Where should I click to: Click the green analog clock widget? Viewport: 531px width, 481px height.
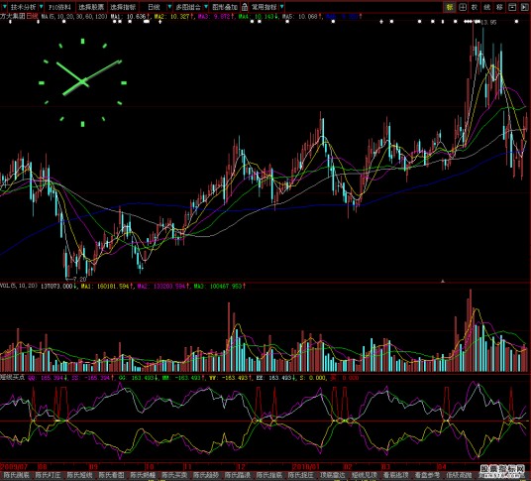(82, 82)
